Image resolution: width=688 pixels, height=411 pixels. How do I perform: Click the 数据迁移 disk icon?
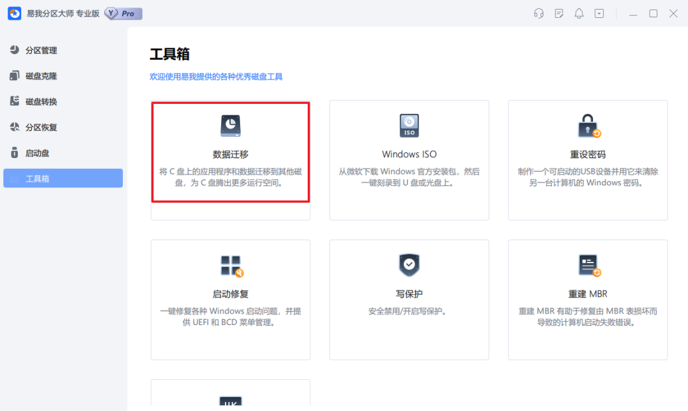[x=231, y=126]
